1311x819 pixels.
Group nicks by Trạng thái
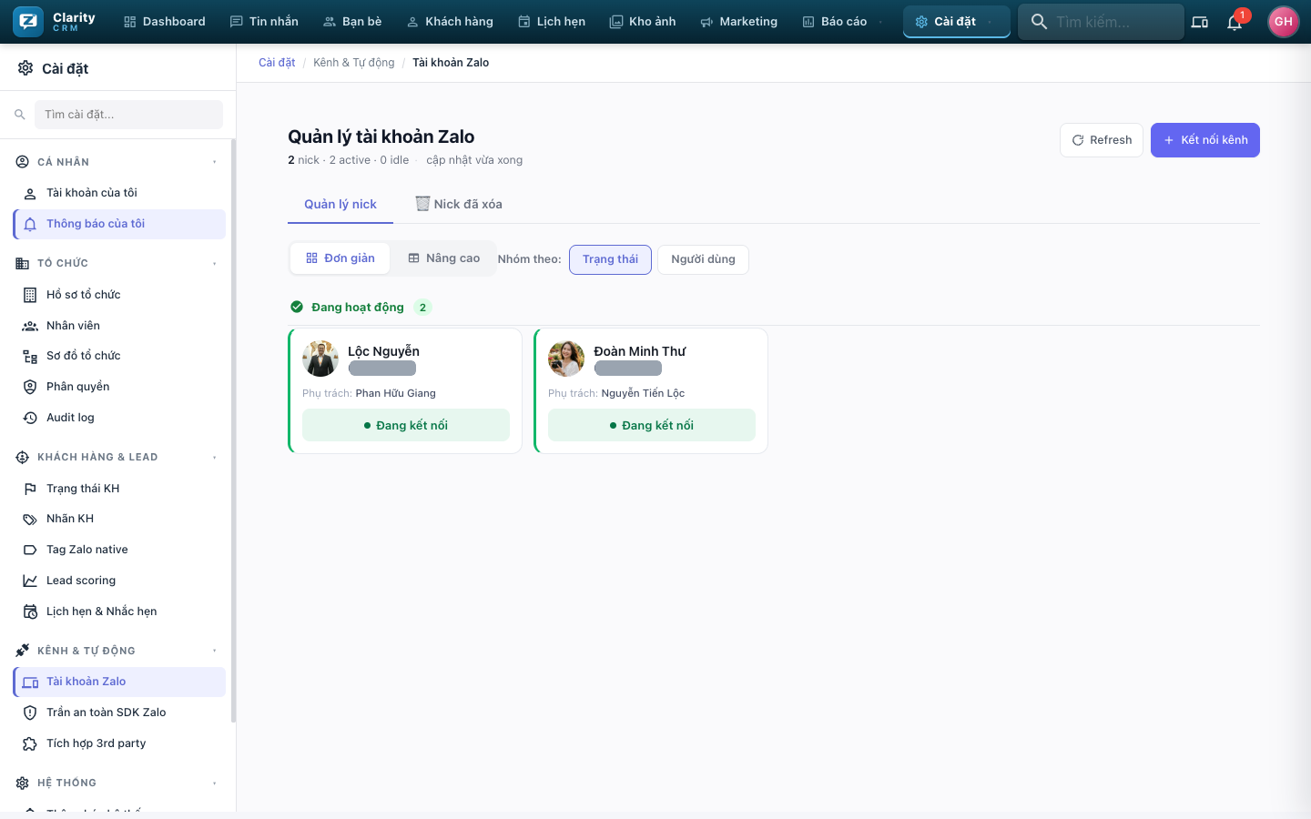coord(610,259)
